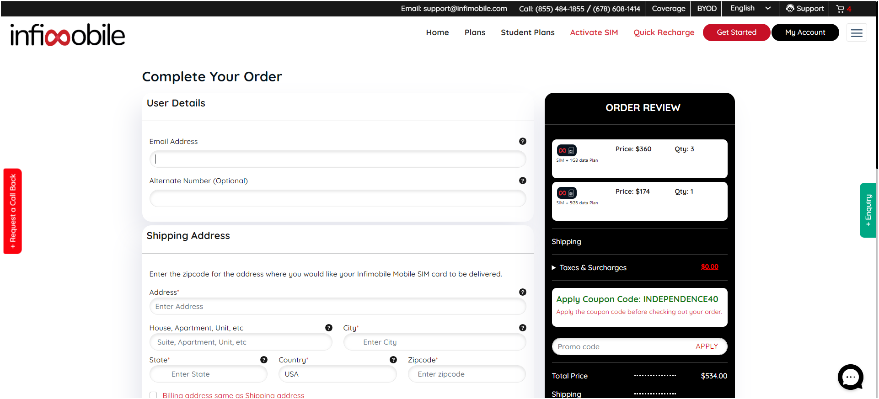Open the shopping cart icon
Viewport: 879px width, 399px height.
(840, 9)
